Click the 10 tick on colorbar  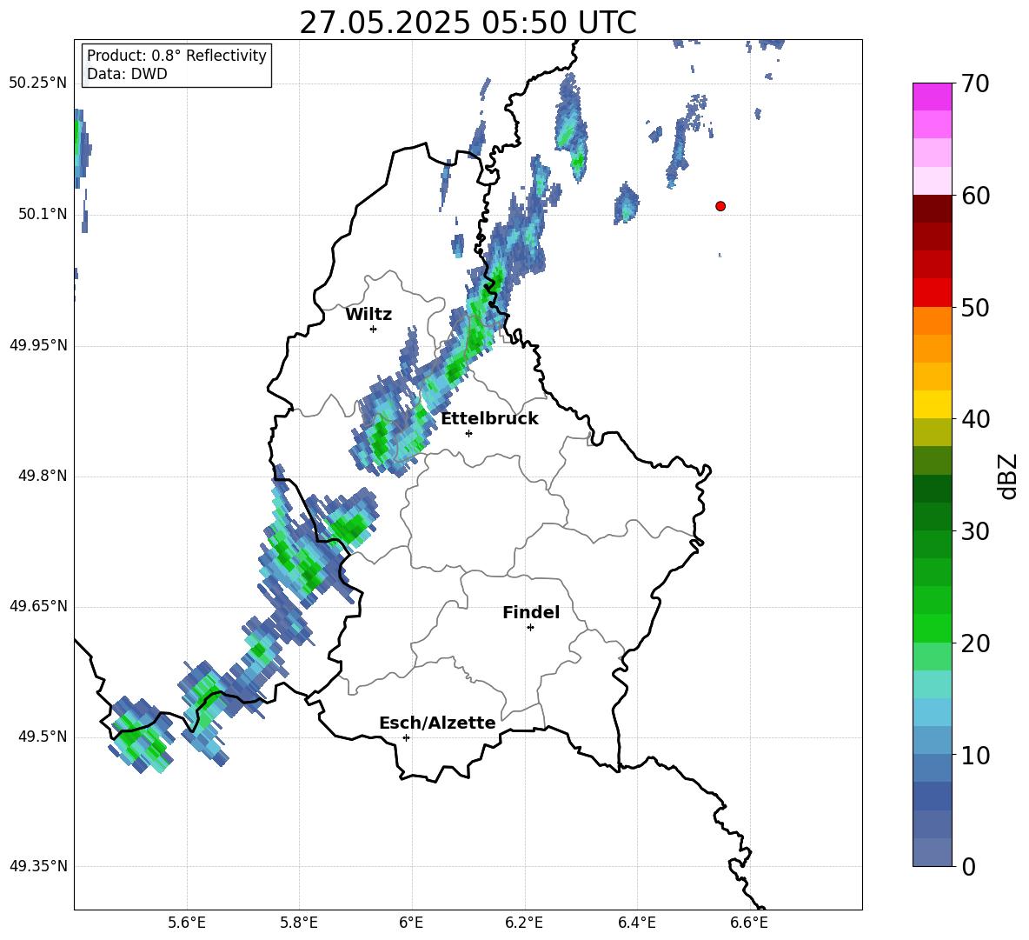click(974, 755)
